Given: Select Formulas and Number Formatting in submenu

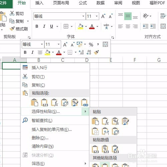Looking at the screenshot, I should click(x=116, y=121).
